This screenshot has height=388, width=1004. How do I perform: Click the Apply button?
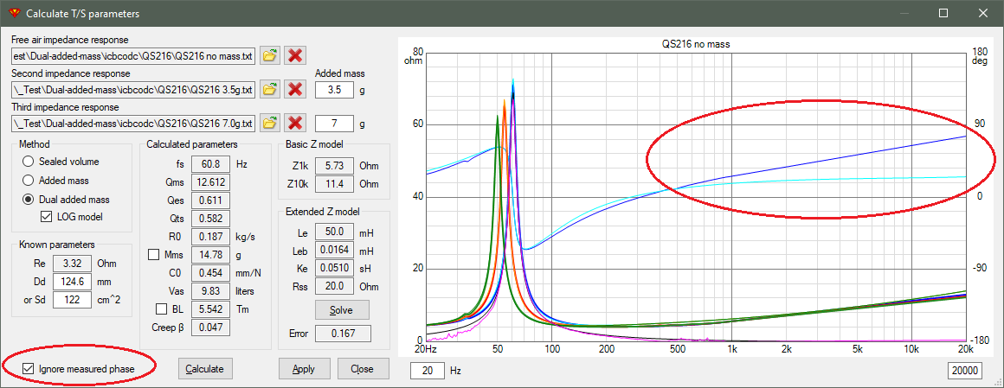click(x=306, y=369)
